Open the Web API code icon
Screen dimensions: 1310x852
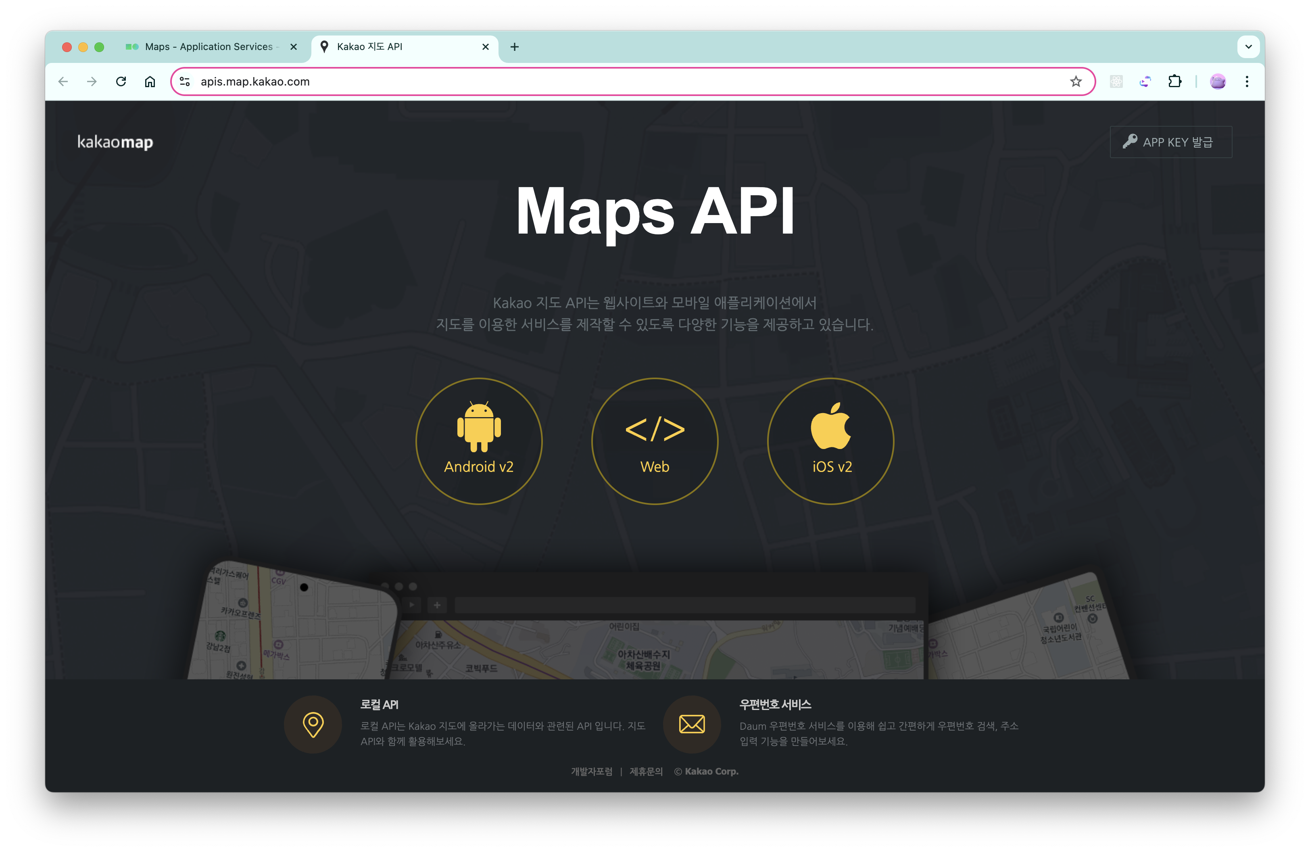(655, 429)
